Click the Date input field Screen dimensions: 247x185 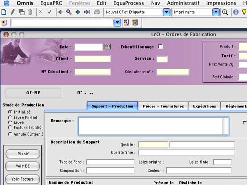point(89,47)
